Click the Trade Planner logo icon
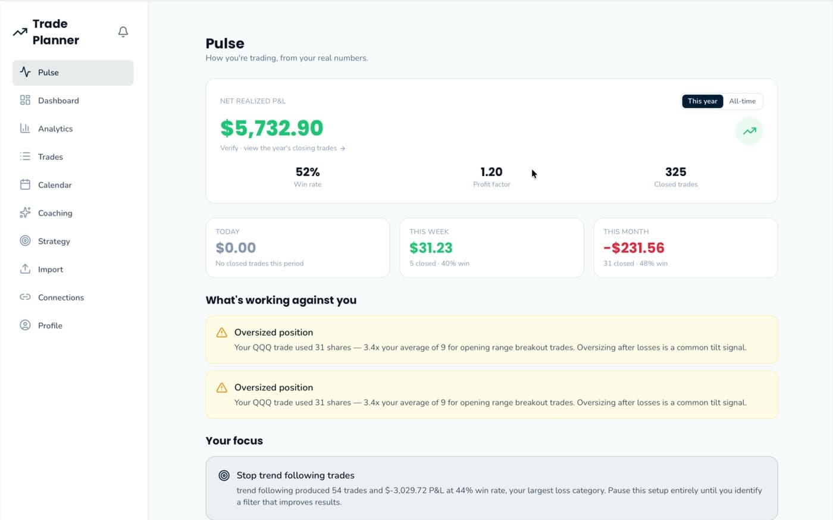This screenshot has width=833, height=520. tap(20, 32)
